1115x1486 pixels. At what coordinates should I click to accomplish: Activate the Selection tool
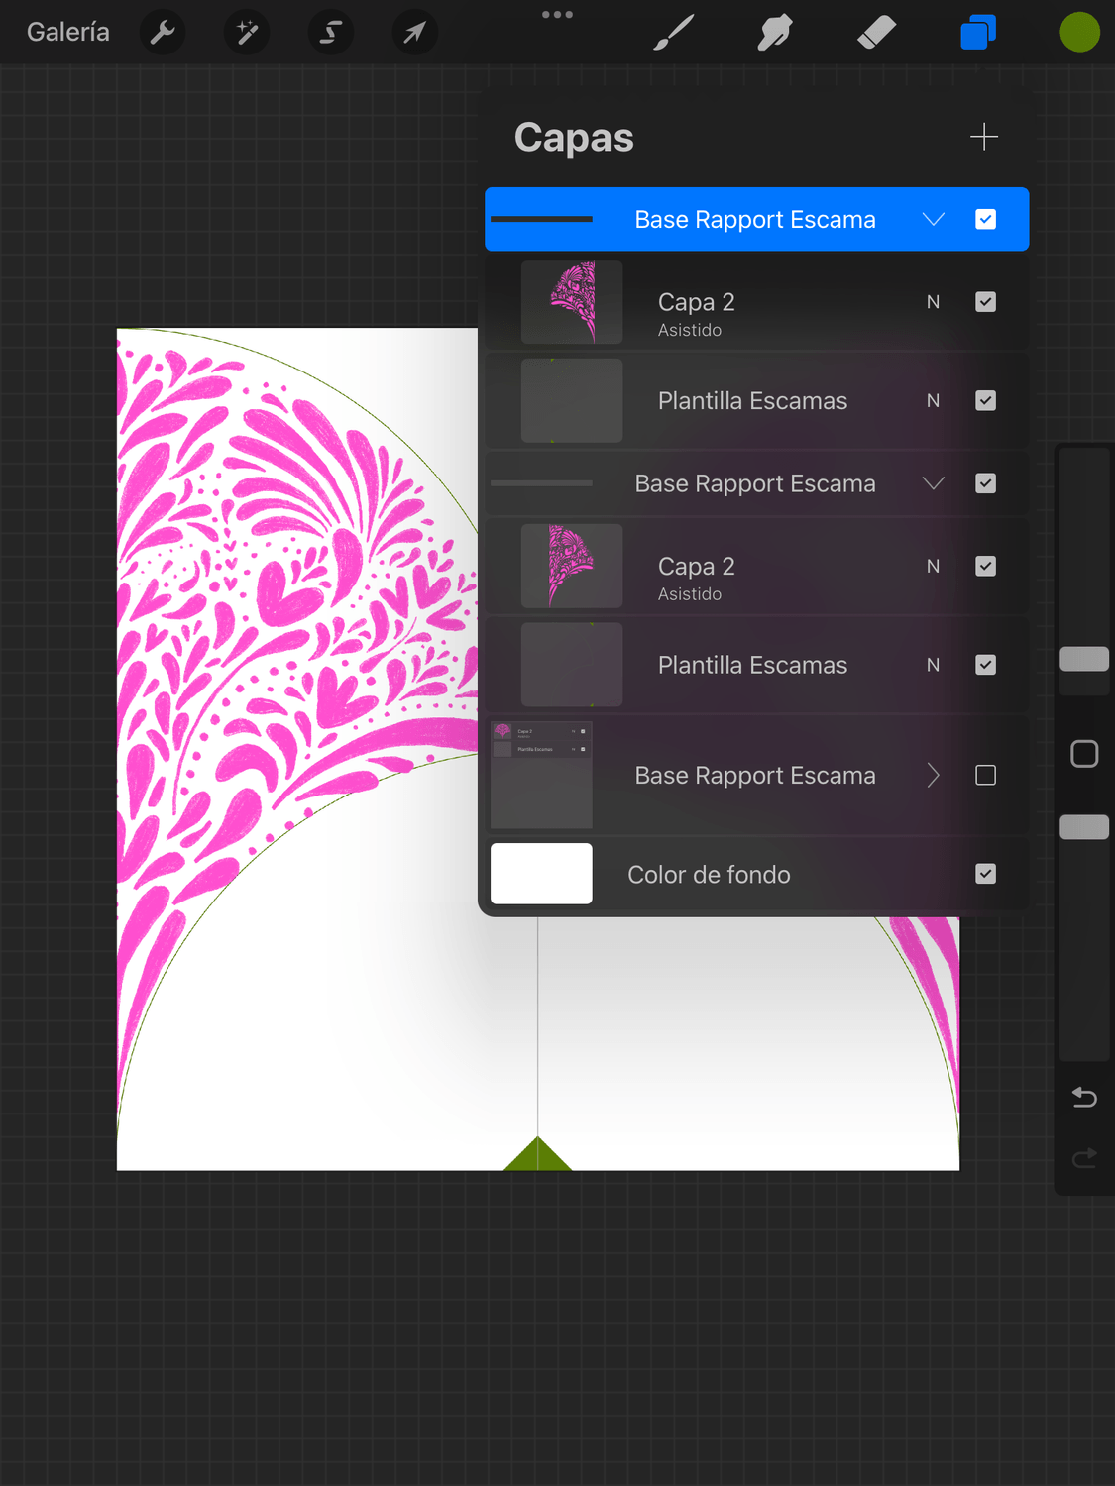(330, 33)
